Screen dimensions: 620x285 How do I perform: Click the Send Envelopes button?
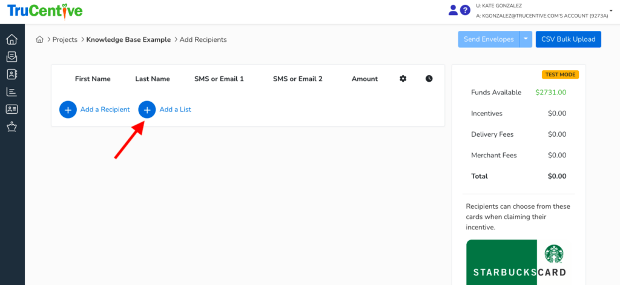coord(489,39)
